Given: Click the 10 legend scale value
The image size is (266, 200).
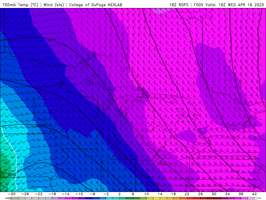Looking at the screenshot, I should (x=147, y=194).
